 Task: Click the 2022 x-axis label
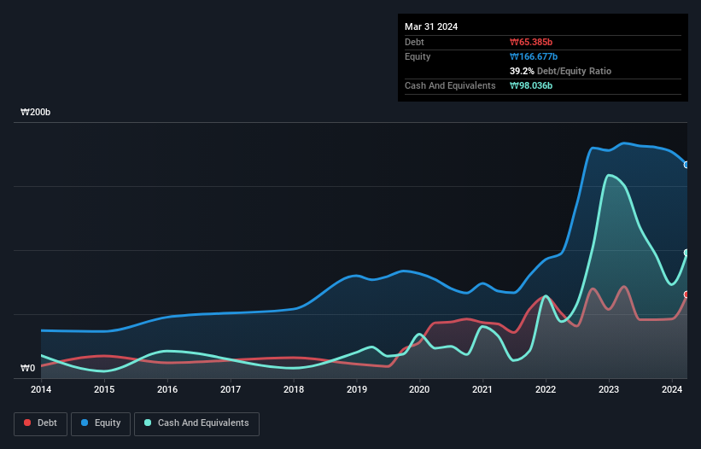546,389
